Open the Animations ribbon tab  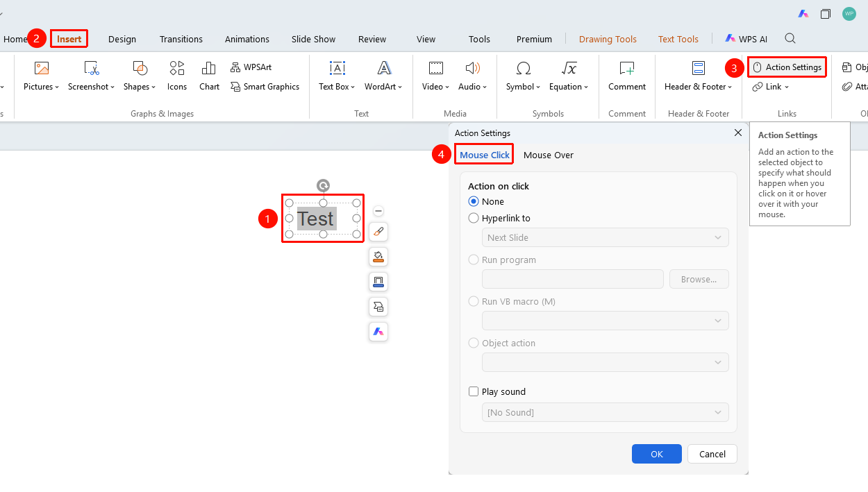[x=247, y=39]
